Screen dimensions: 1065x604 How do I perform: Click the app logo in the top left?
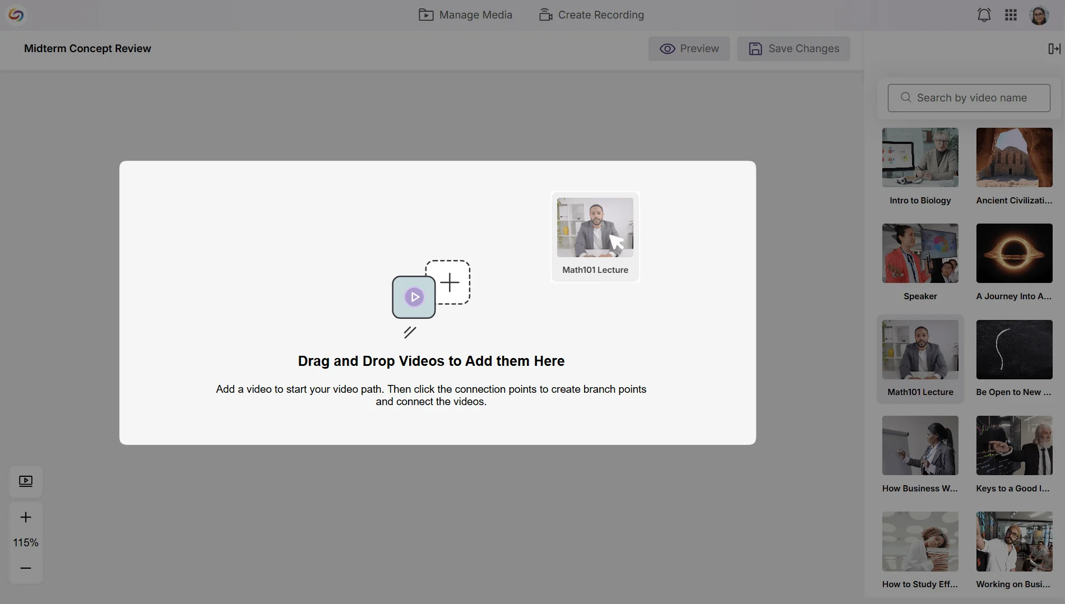pos(16,15)
